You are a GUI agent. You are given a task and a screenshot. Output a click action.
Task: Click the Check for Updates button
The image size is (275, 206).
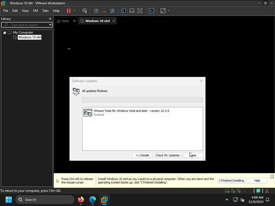(168, 155)
